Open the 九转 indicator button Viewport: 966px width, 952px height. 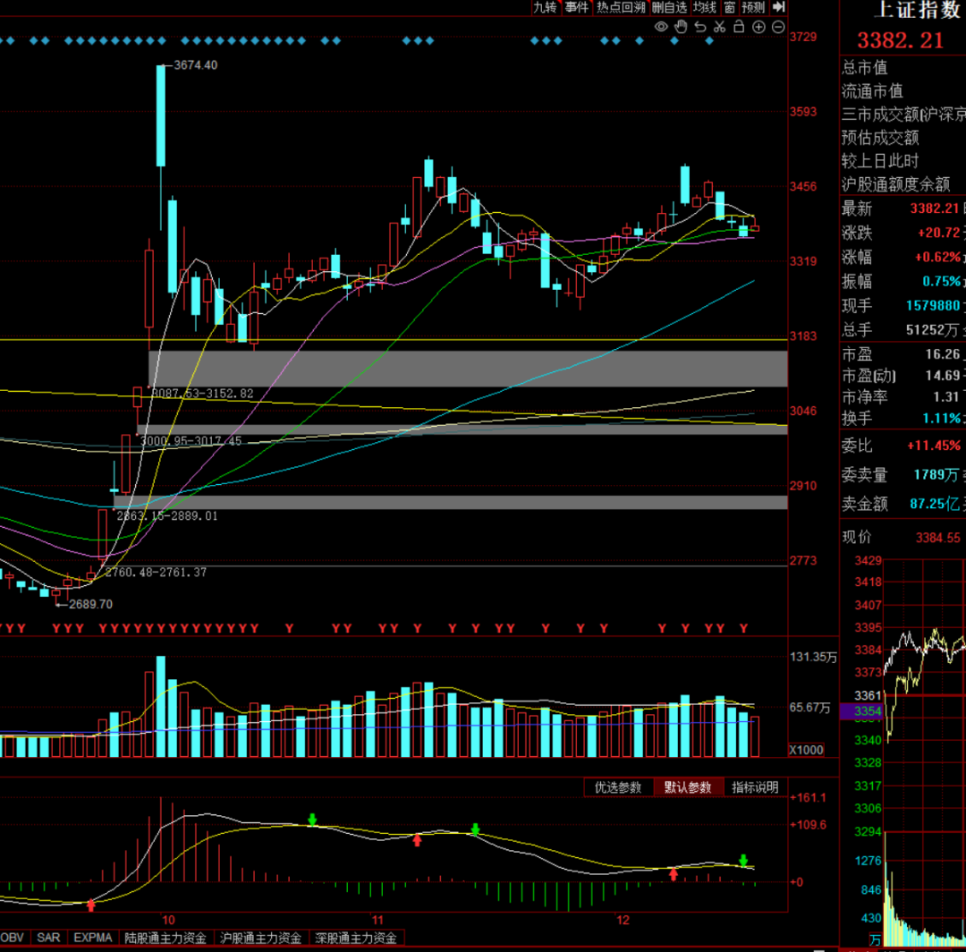[x=544, y=7]
